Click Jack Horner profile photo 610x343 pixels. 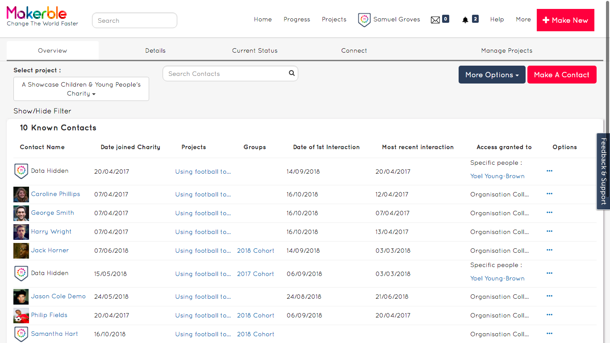pos(21,251)
